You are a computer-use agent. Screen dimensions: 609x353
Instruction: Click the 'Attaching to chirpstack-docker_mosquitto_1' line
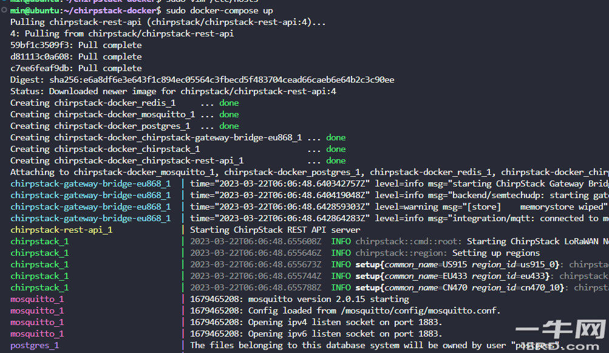(x=309, y=172)
